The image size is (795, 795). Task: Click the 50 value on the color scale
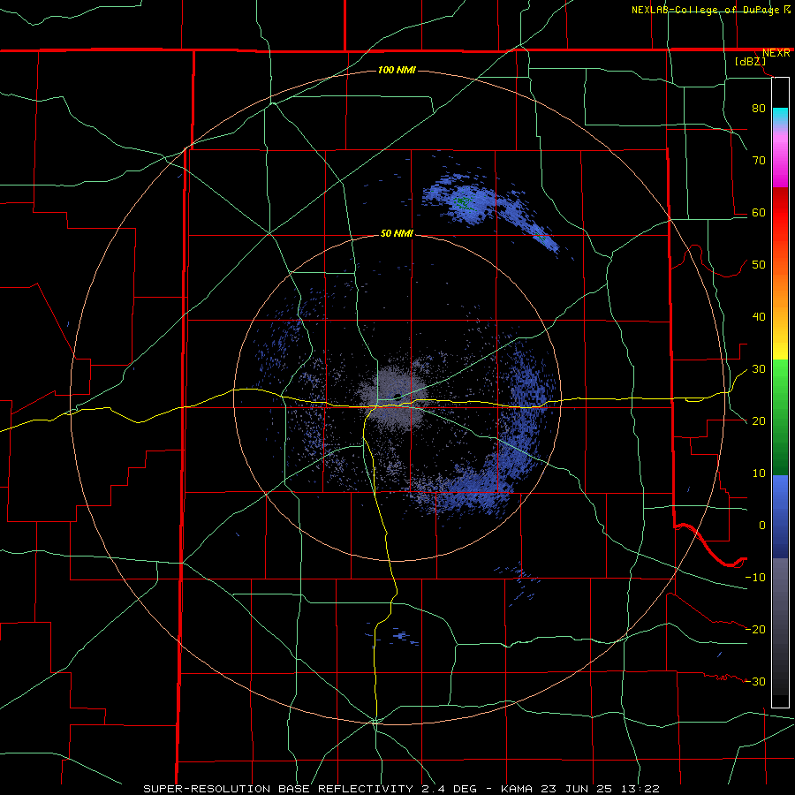pyautogui.click(x=759, y=265)
